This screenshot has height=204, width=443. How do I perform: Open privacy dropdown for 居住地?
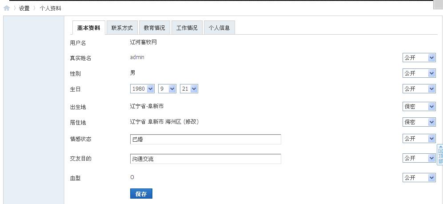(x=419, y=122)
